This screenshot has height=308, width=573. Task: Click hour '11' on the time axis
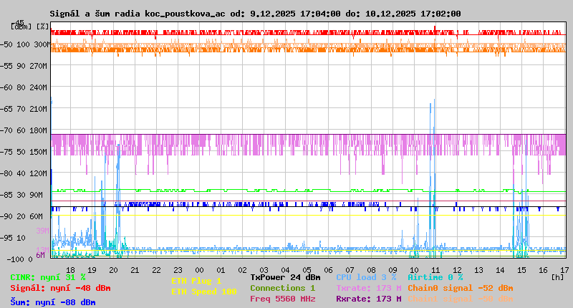435,270
